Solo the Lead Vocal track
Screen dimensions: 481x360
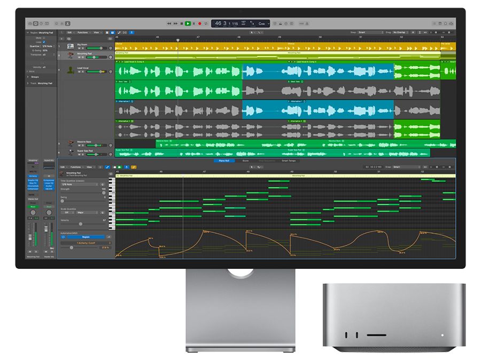83,71
